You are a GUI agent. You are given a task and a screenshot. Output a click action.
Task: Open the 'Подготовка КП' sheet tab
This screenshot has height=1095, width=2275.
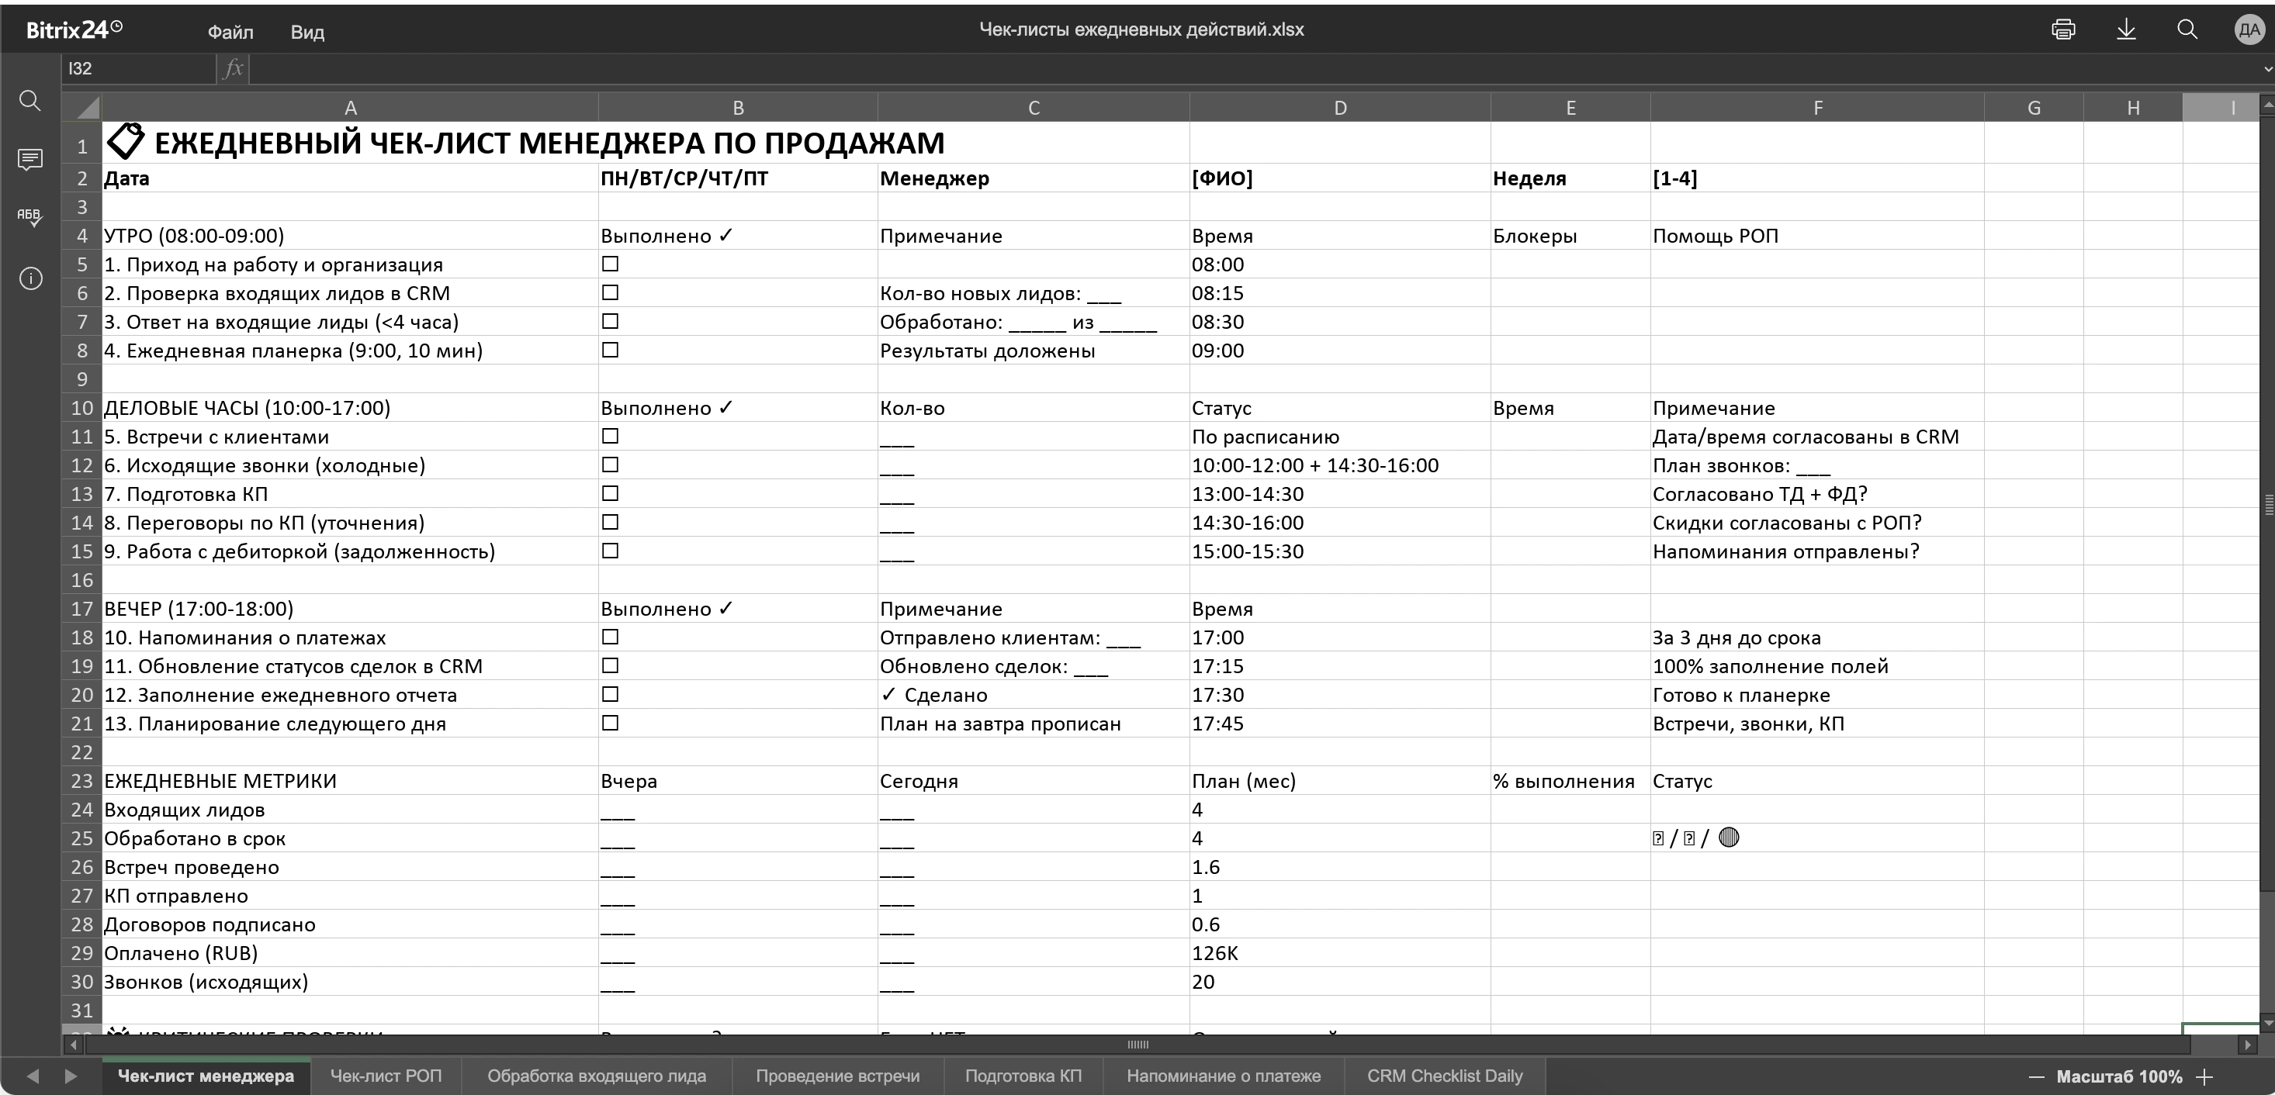(1023, 1076)
